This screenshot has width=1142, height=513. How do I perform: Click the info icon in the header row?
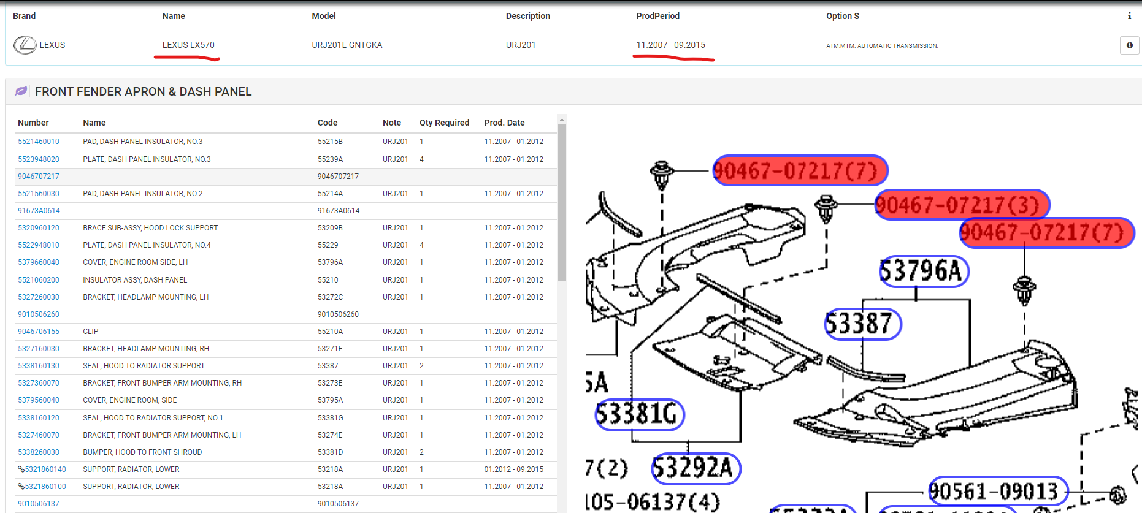[x=1129, y=16]
